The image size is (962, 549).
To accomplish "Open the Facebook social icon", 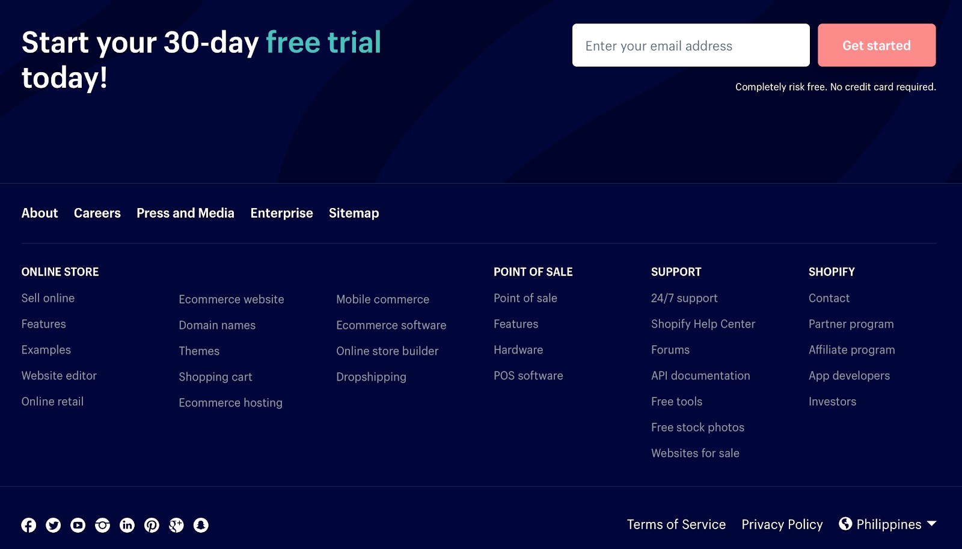I will tap(29, 525).
